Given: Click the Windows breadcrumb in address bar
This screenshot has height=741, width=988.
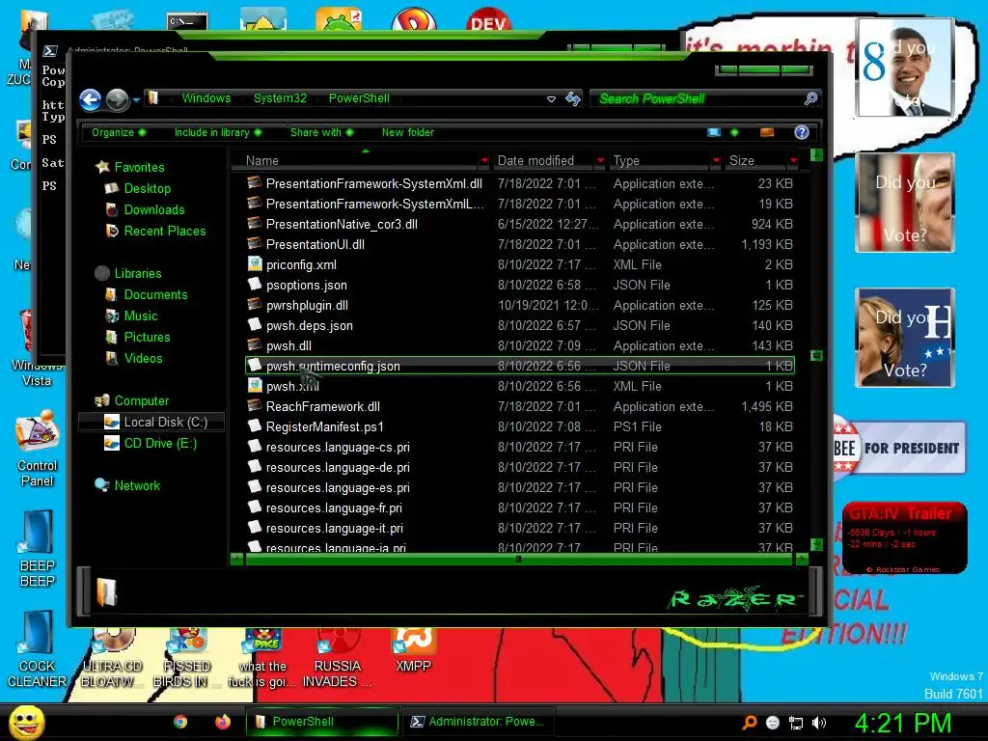Looking at the screenshot, I should 206,98.
